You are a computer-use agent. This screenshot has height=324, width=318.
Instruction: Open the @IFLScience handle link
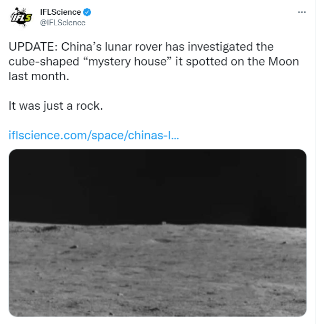pos(63,23)
